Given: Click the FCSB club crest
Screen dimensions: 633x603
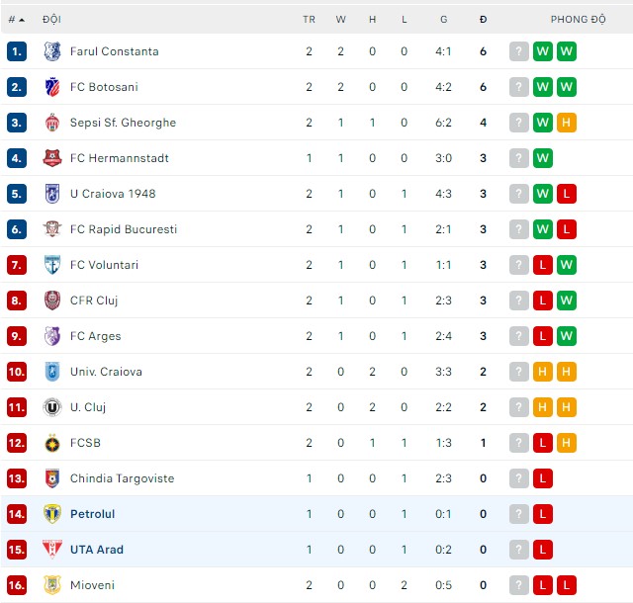Looking at the screenshot, I should coord(52,443).
